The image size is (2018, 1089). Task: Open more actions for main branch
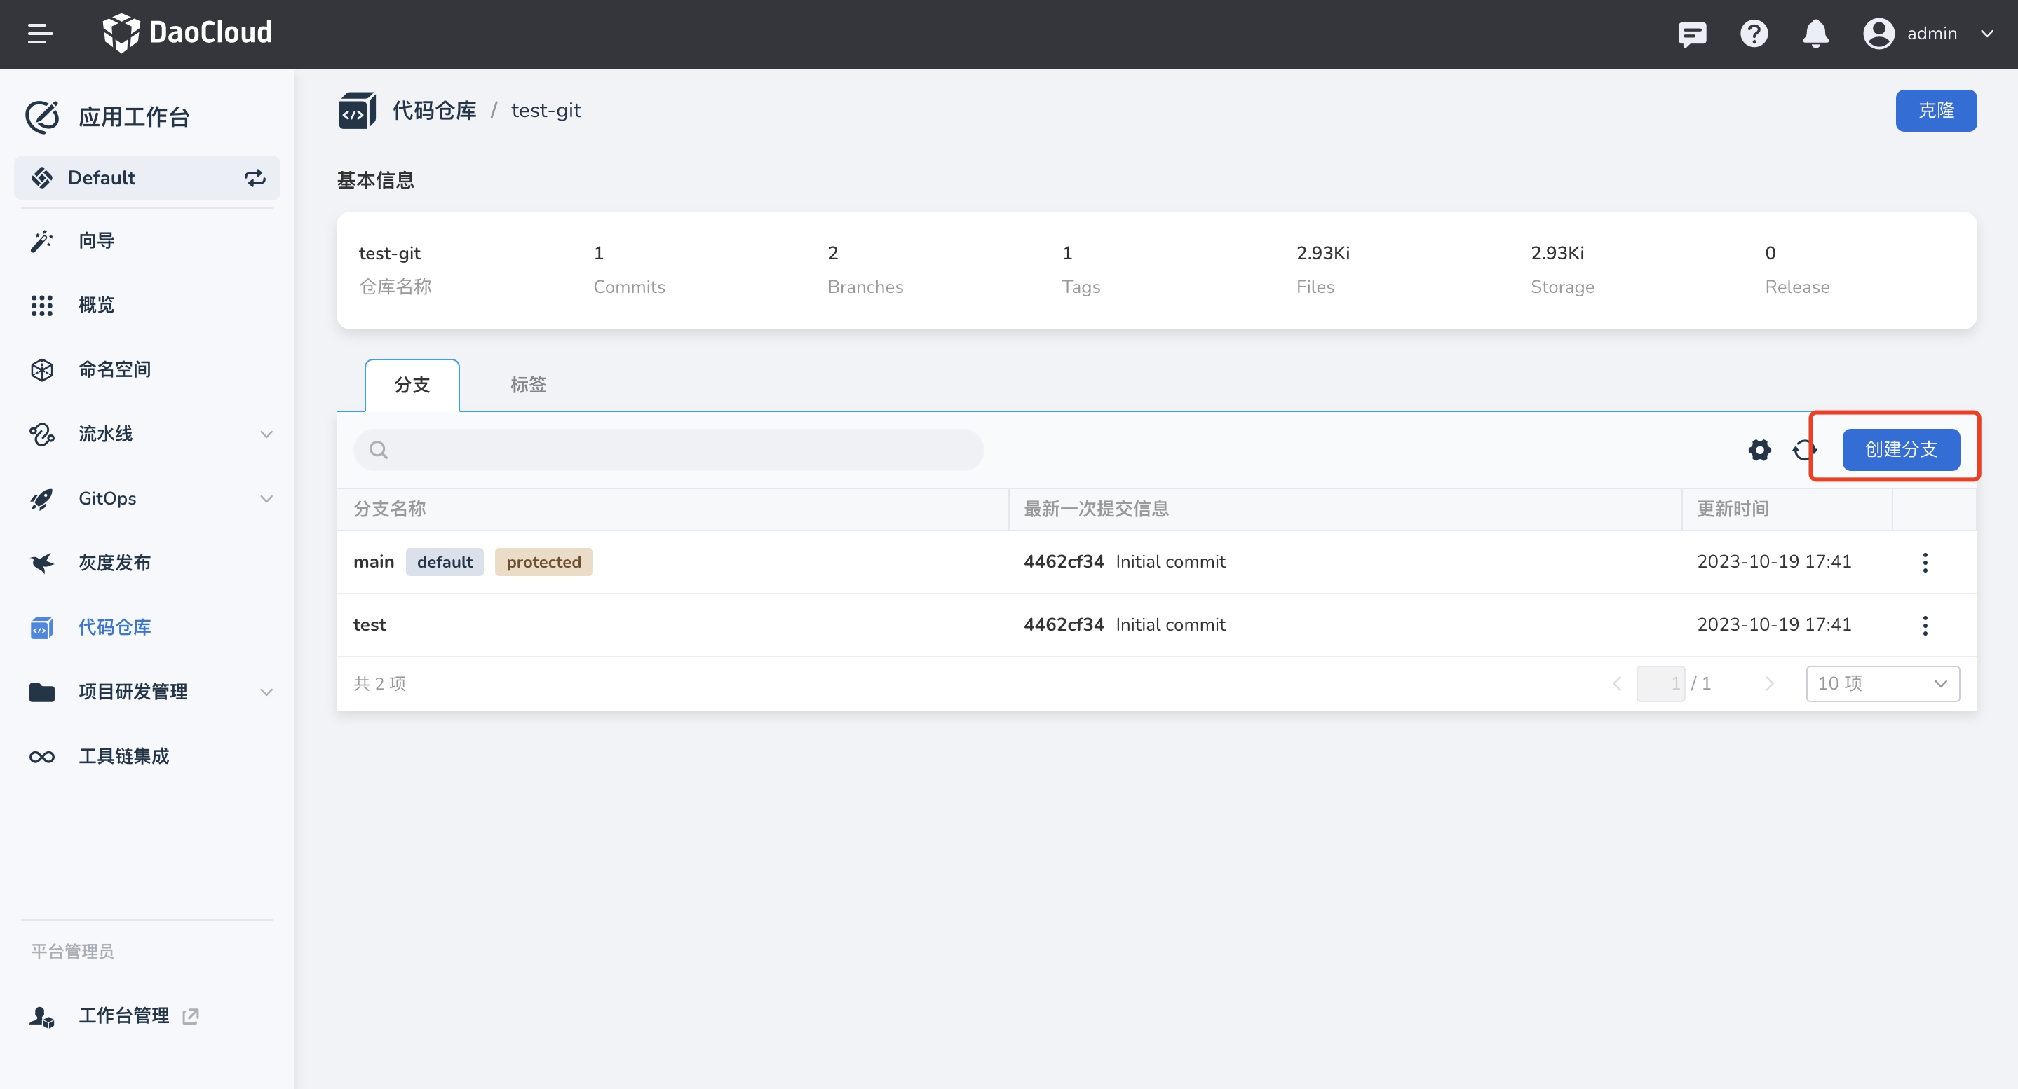tap(1925, 562)
